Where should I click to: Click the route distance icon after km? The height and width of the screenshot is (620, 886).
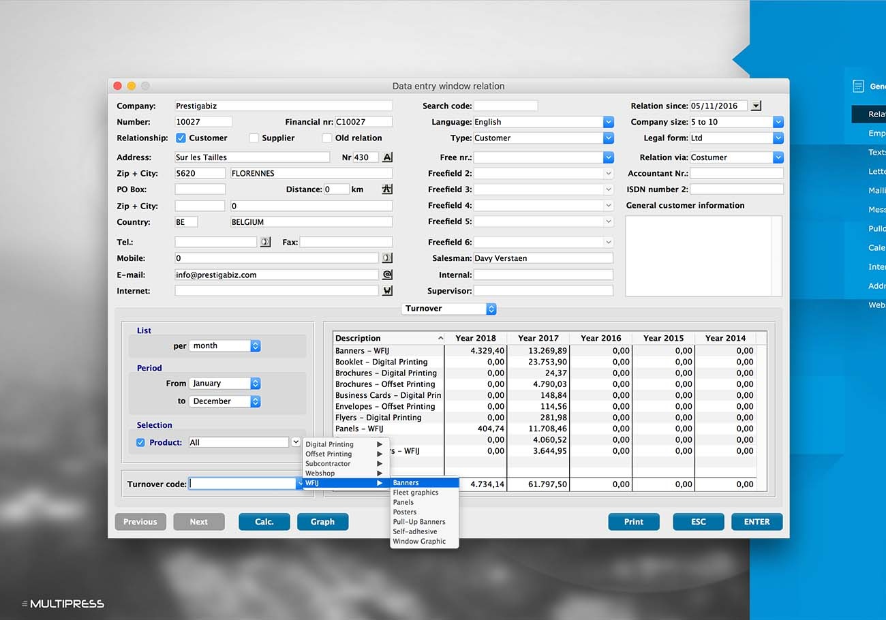coord(387,189)
